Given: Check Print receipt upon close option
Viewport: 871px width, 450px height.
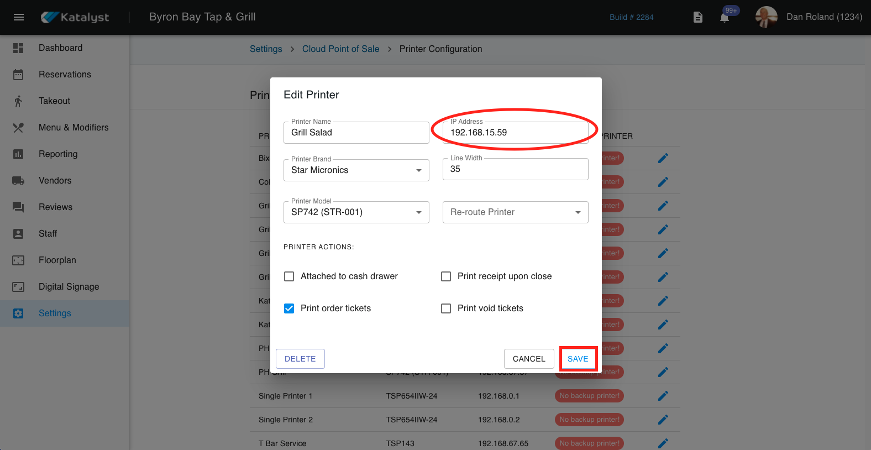Looking at the screenshot, I should (446, 276).
